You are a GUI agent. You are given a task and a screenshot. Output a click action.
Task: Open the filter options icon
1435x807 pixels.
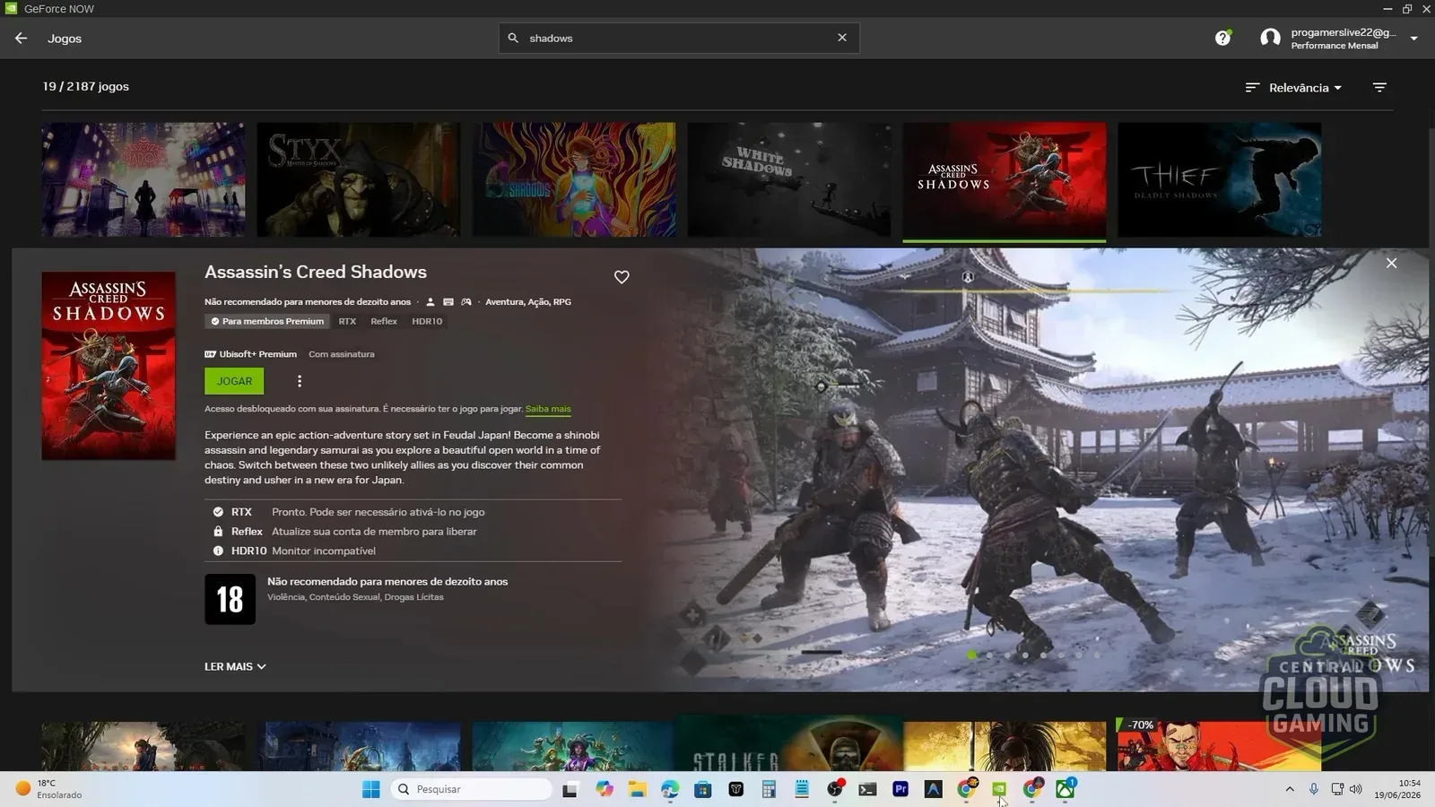1379,87
